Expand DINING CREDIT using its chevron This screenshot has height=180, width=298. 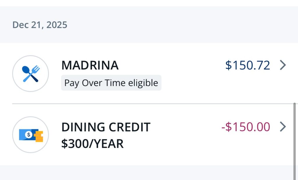click(x=283, y=127)
